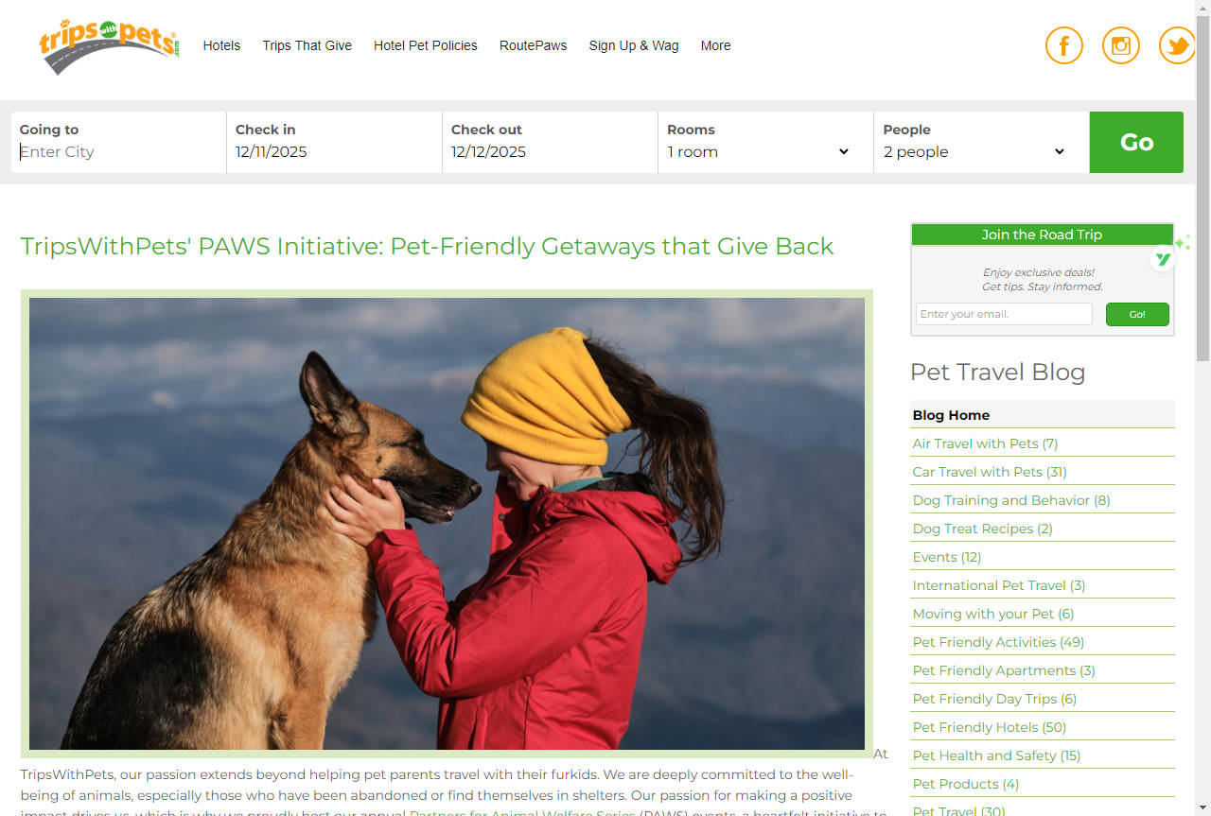Open the Twitter bird icon
The width and height of the screenshot is (1211, 816).
(x=1177, y=45)
